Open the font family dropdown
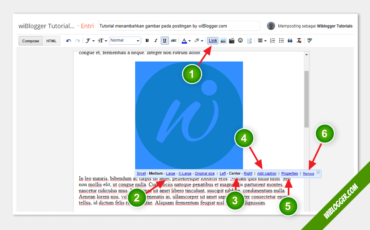The height and width of the screenshot is (230, 370). pos(90,41)
